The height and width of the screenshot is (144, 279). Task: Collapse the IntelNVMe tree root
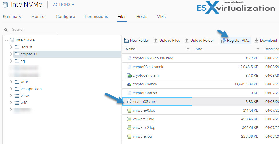tap(7, 40)
